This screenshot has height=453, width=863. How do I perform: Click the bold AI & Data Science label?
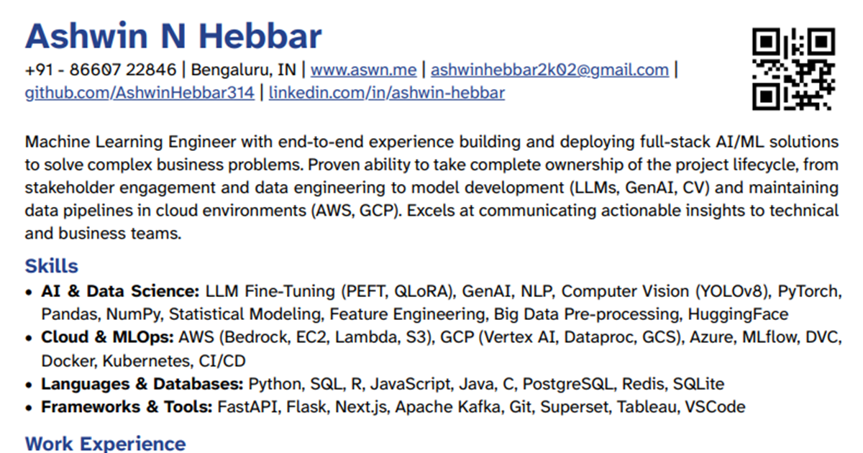tap(120, 291)
